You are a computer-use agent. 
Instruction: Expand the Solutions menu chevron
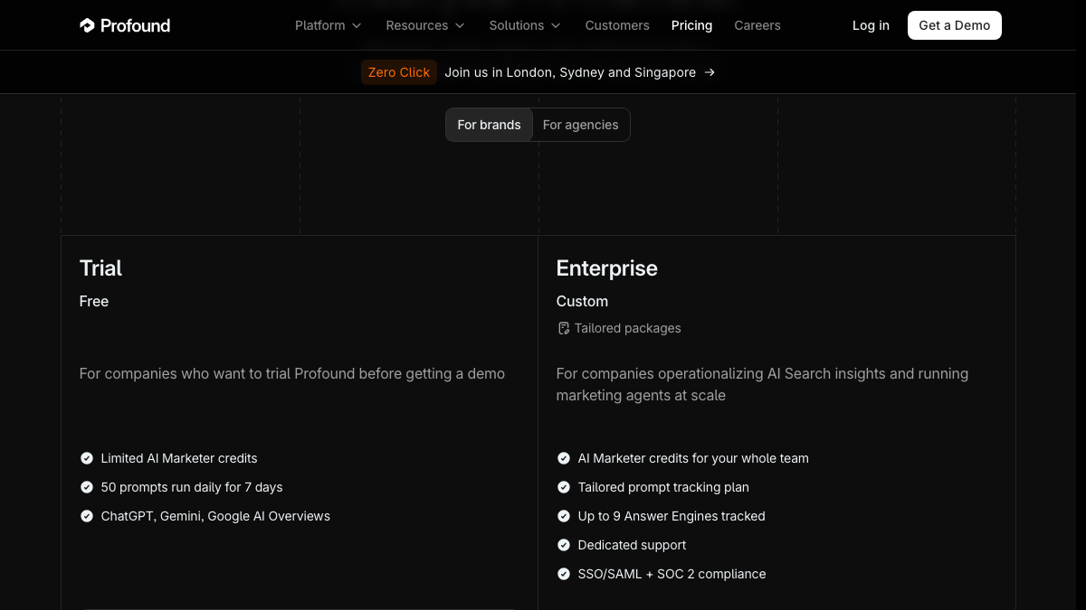pyautogui.click(x=556, y=26)
